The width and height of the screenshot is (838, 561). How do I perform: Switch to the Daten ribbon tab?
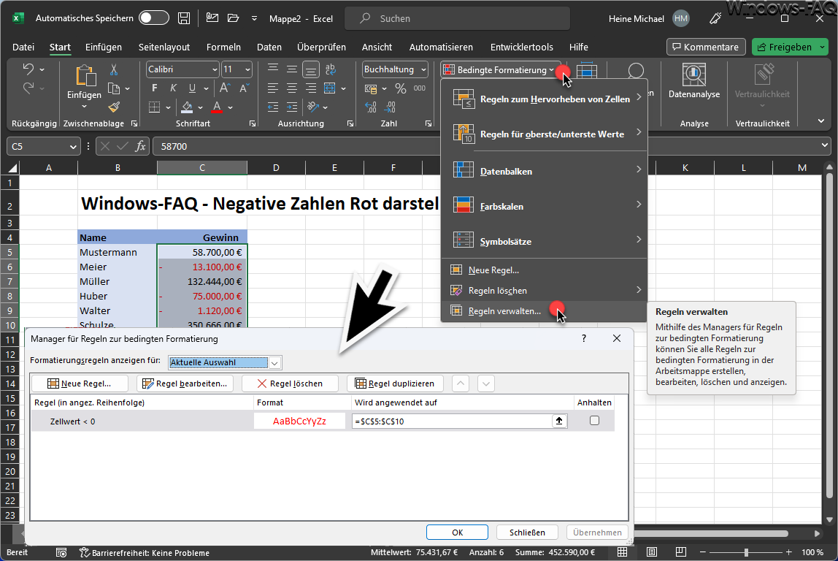click(269, 47)
